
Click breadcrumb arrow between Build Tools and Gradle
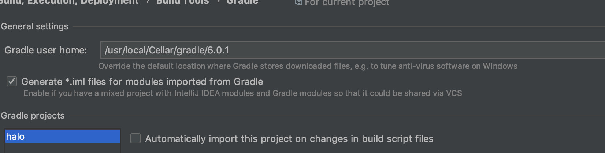(218, 2)
